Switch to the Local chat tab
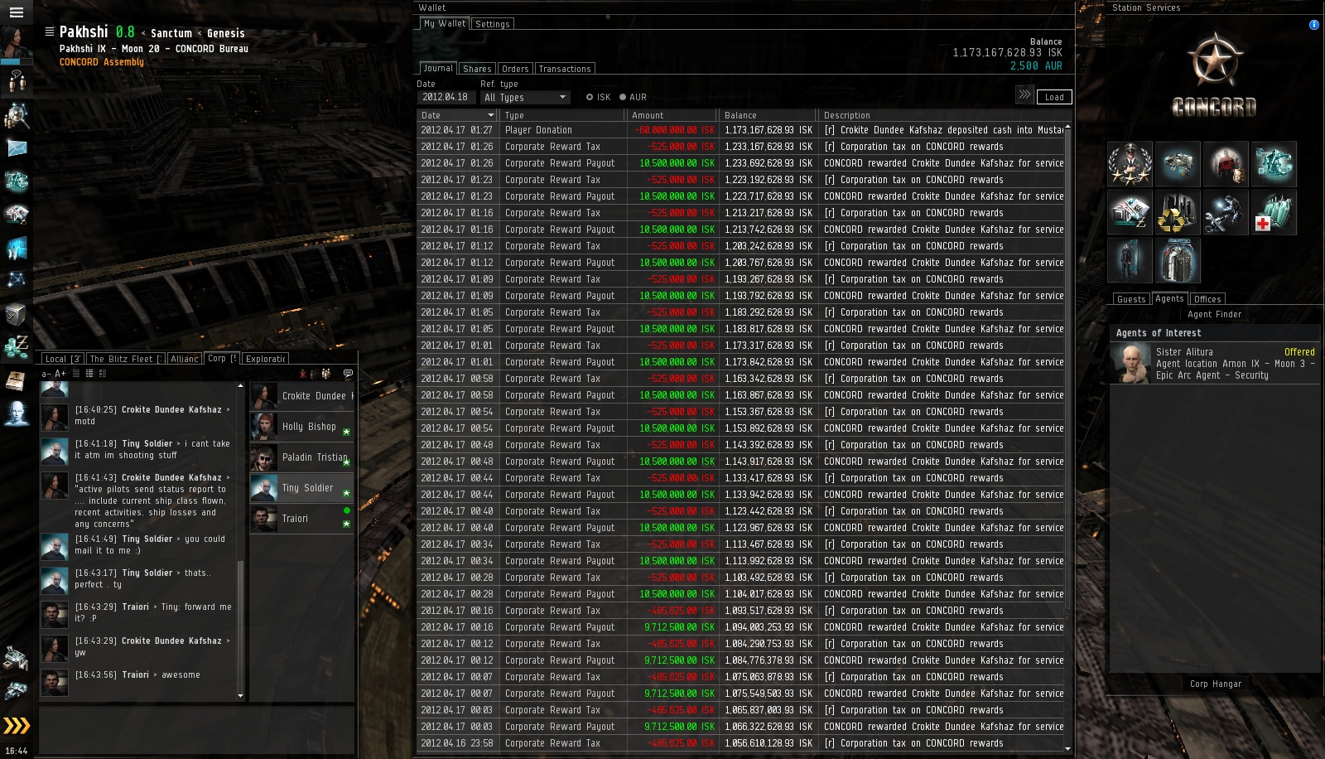The height and width of the screenshot is (759, 1325). point(63,359)
